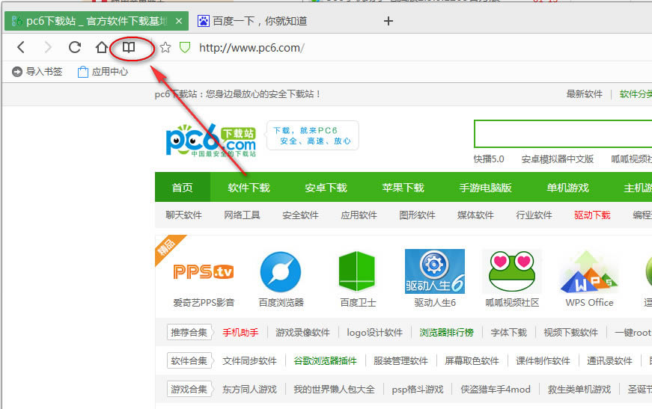
Task: Open the 单机游戏 navigation item
Action: point(567,188)
